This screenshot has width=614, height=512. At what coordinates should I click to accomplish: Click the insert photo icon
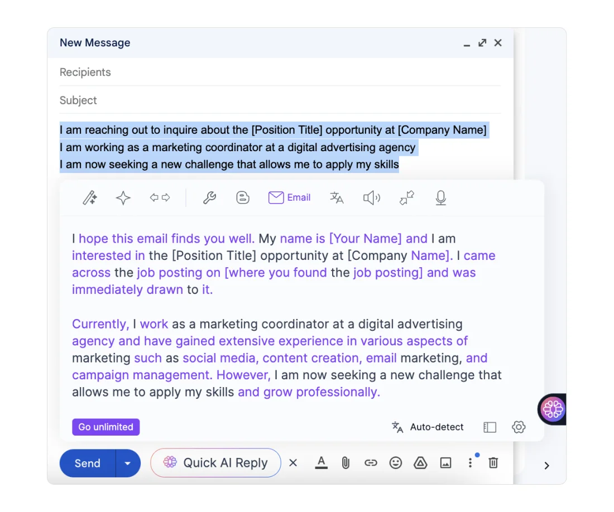(x=445, y=463)
